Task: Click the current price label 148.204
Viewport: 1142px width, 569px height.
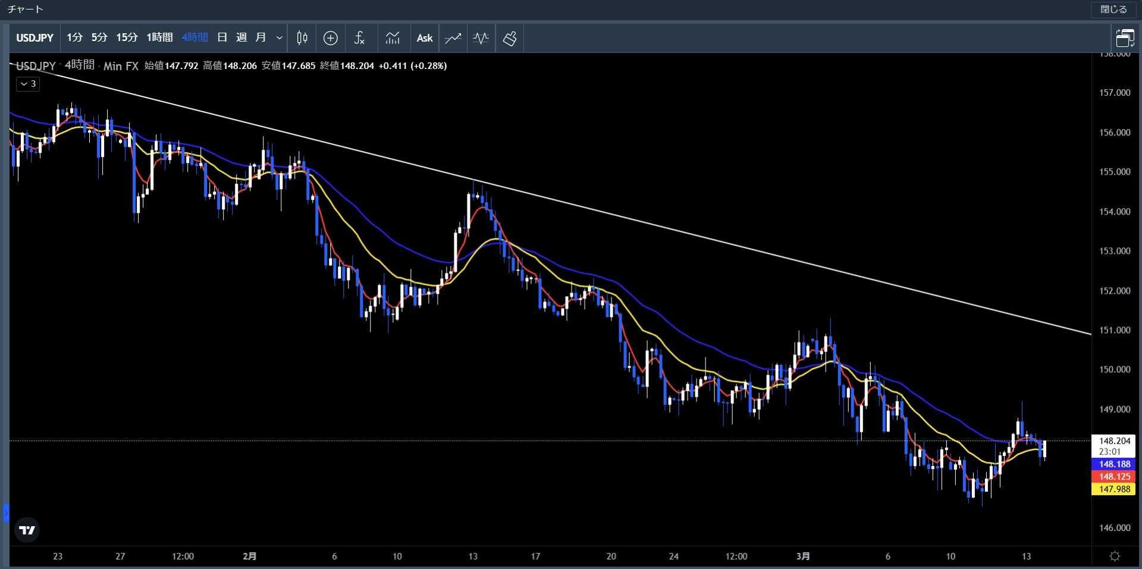Action: [x=1114, y=441]
